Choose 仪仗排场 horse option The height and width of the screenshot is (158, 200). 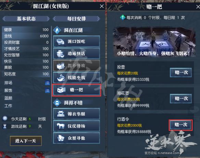click(76, 126)
